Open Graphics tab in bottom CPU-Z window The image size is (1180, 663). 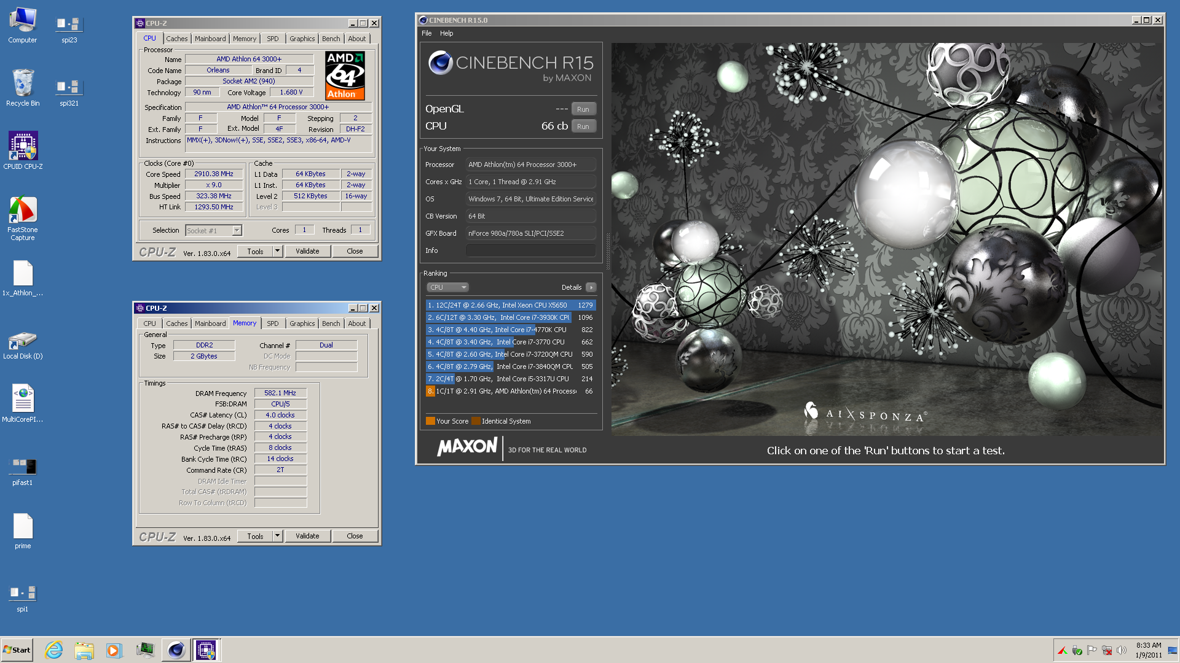302,324
